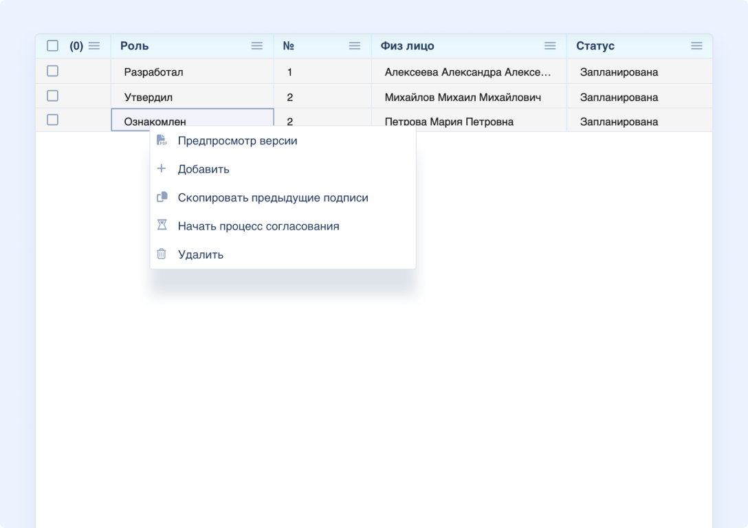Viewport: 748px width, 528px height.
Task: Toggle the select-all checkbox in header
Action: 52,46
